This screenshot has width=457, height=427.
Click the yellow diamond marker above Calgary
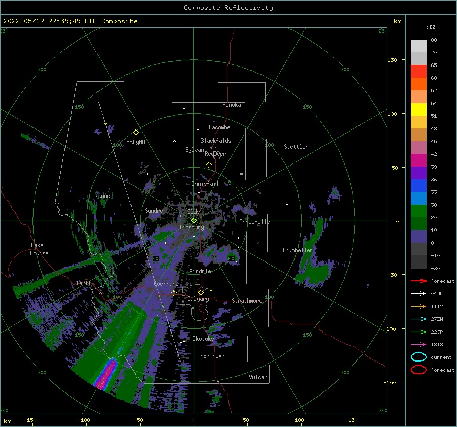coord(201,292)
